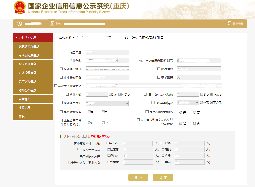This screenshot has height=187, width=255.
Task: Select 党建情况 in the sidebar
Action: 33,99
